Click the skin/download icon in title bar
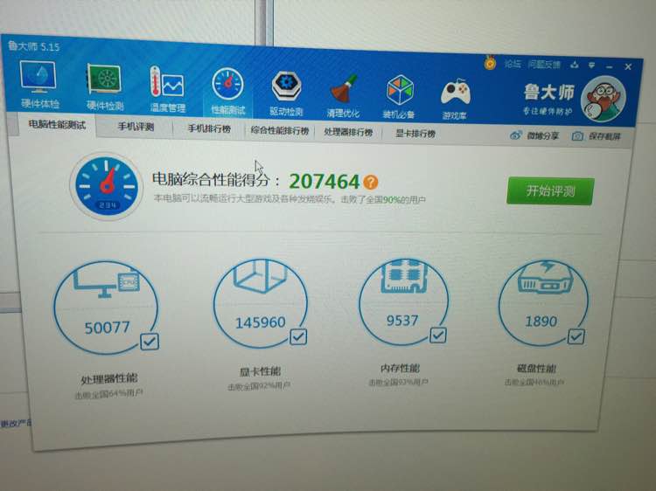Image resolution: width=656 pixels, height=491 pixels. click(x=575, y=65)
